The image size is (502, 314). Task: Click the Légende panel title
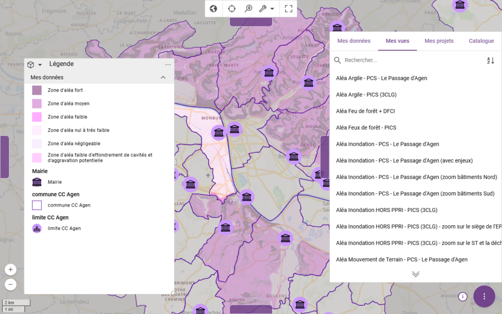click(61, 64)
